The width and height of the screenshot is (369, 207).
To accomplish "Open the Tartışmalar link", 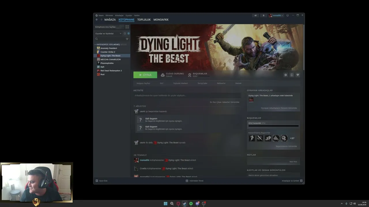I will (202, 83).
